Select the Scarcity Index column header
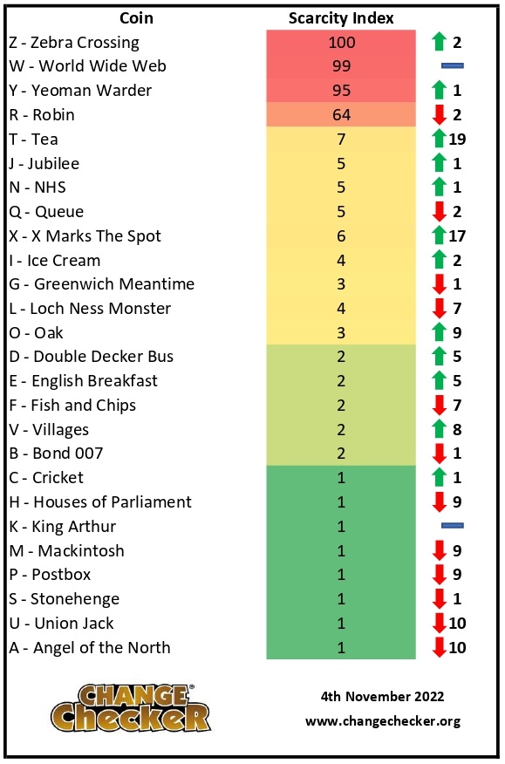This screenshot has width=505, height=764. pyautogui.click(x=341, y=18)
